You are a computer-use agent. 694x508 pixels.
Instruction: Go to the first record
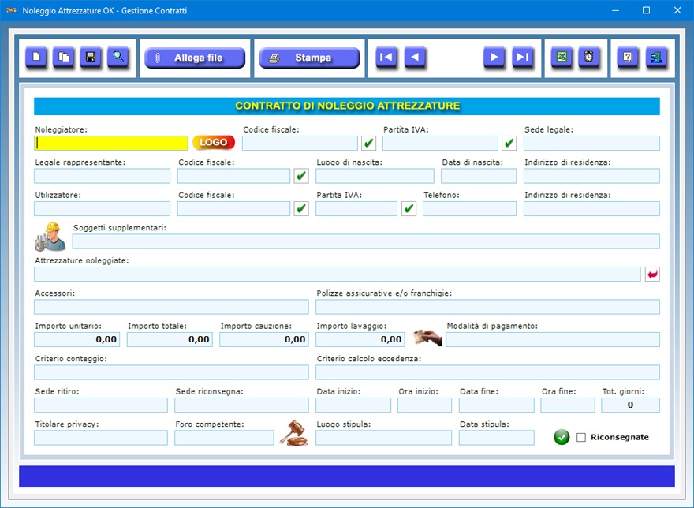coord(386,57)
